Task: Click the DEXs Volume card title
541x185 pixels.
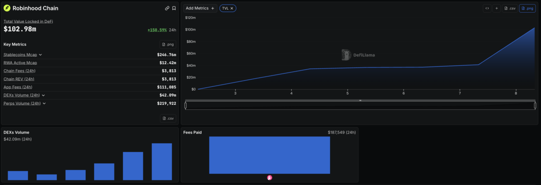Action: click(17, 132)
